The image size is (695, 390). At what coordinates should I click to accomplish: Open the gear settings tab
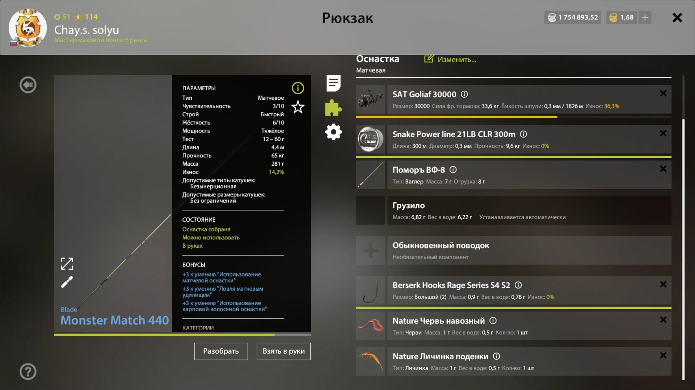click(x=333, y=132)
